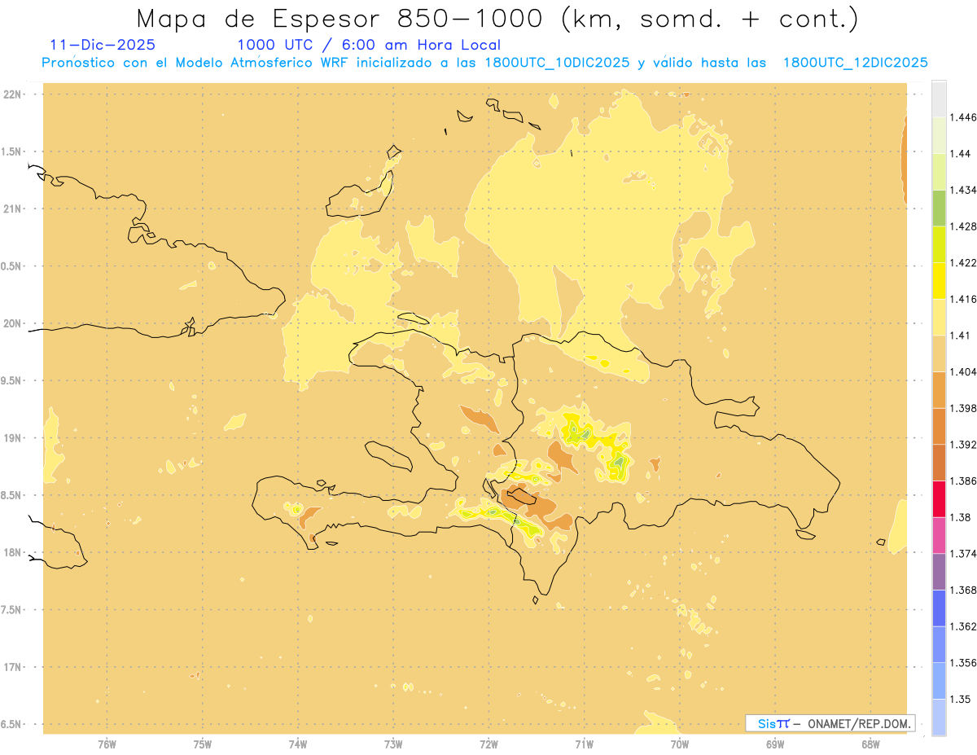Click the bright yellow 1.416–1.422 colorbar segment

(939, 281)
